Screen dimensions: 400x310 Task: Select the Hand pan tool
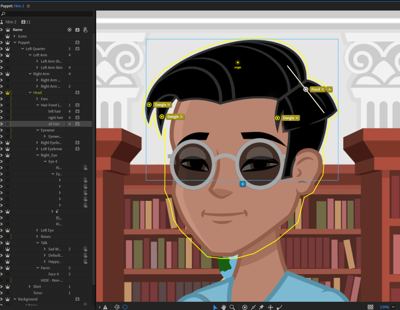[224, 307]
